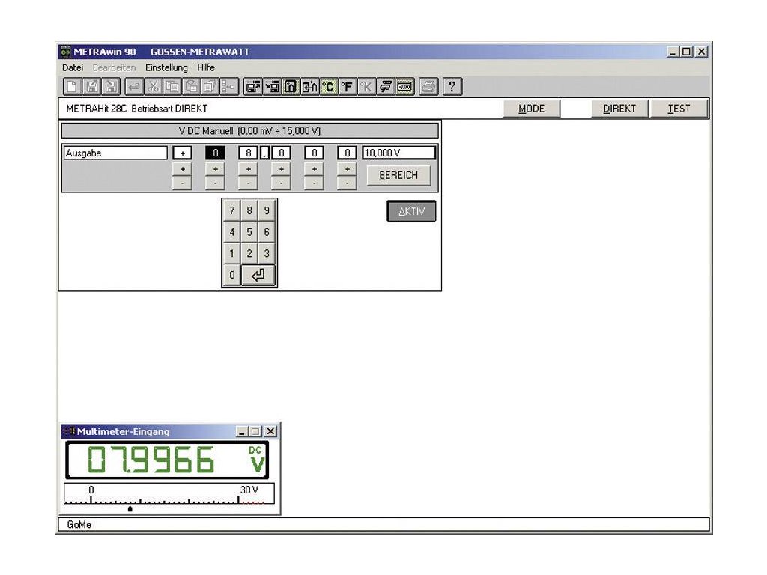Screen dimensions: 767x575
Task: Click the bar graph pointer under the multimeter scale
Action: [130, 509]
